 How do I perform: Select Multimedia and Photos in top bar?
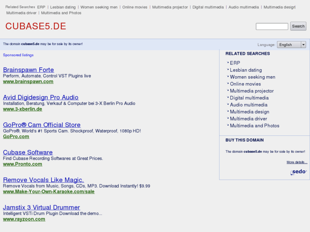[x=61, y=13]
